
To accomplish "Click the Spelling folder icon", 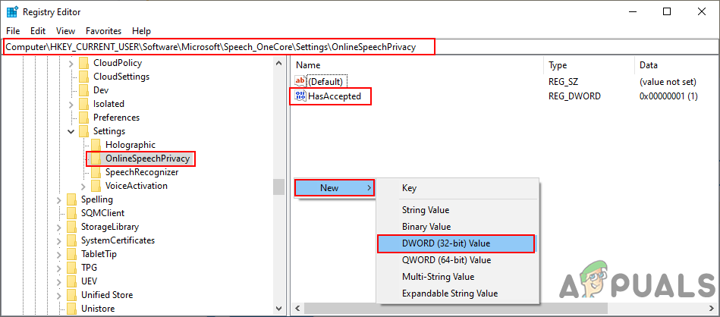I will point(71,199).
